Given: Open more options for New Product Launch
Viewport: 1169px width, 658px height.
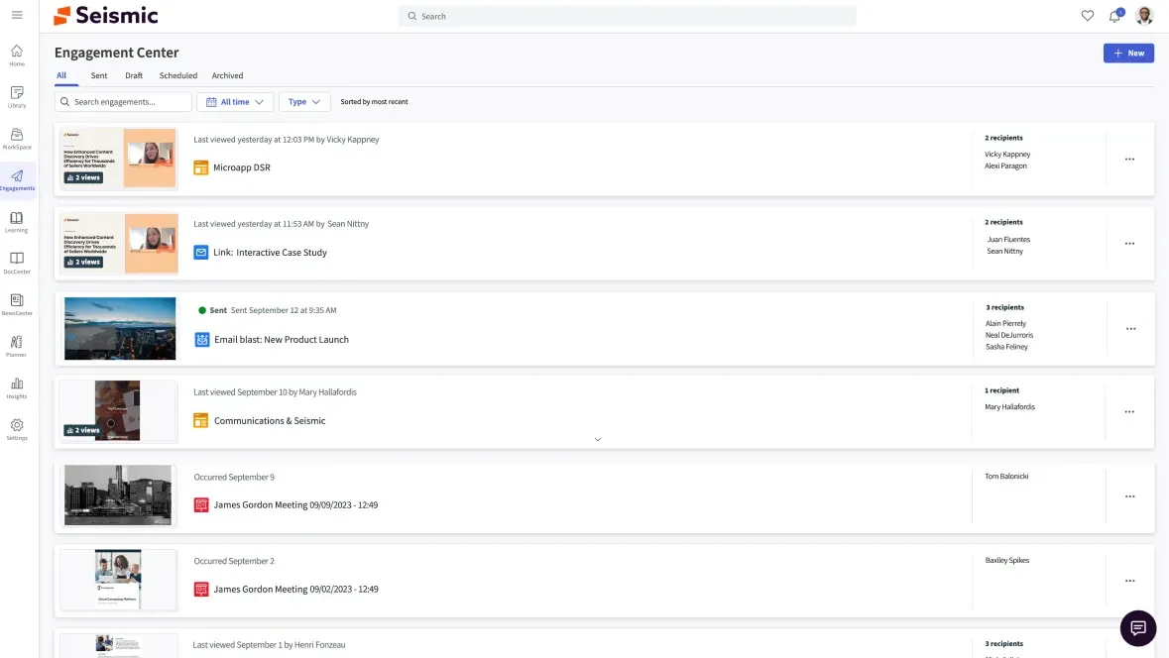Looking at the screenshot, I should point(1130,329).
